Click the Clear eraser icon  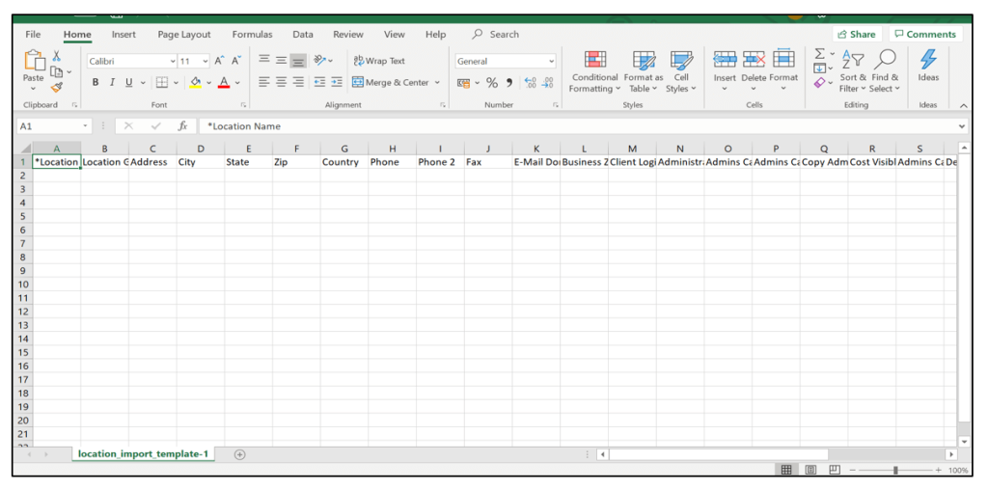(820, 83)
